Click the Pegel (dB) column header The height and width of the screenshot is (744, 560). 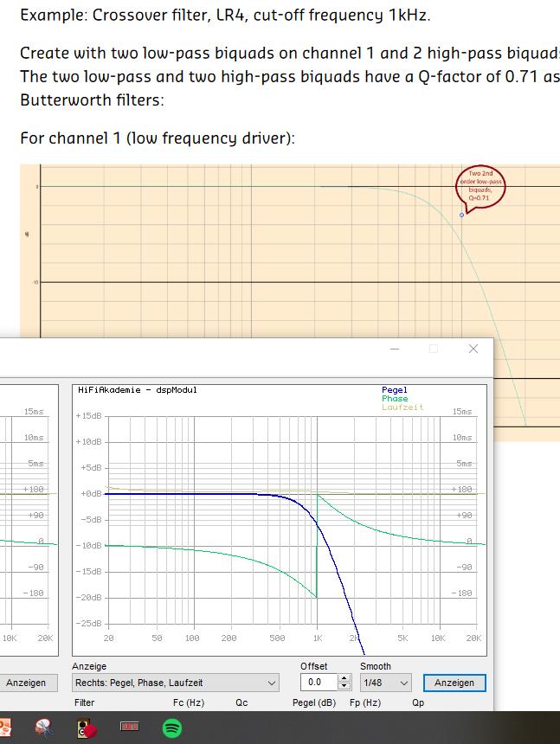(x=313, y=702)
